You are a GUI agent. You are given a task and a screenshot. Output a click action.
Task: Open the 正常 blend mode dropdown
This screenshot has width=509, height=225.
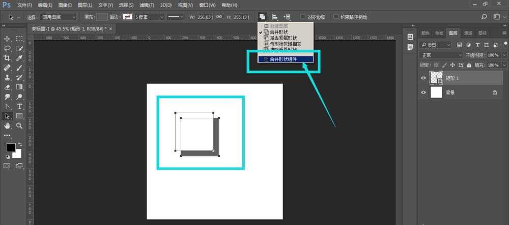pos(434,55)
